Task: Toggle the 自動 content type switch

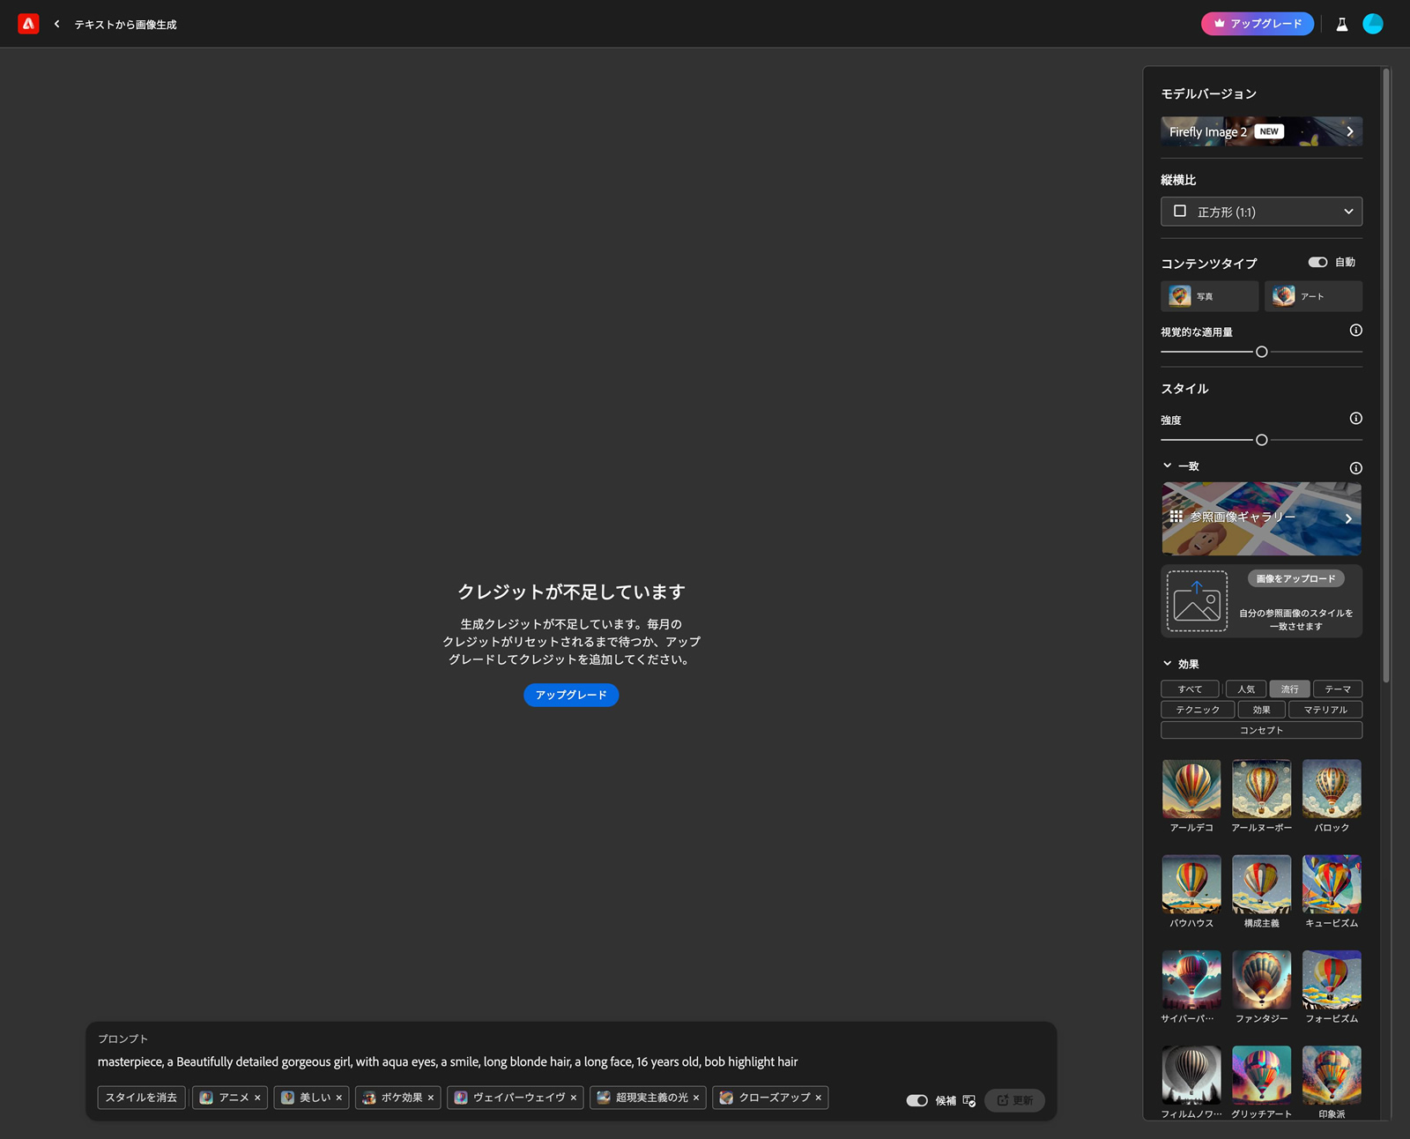Action: (x=1317, y=262)
